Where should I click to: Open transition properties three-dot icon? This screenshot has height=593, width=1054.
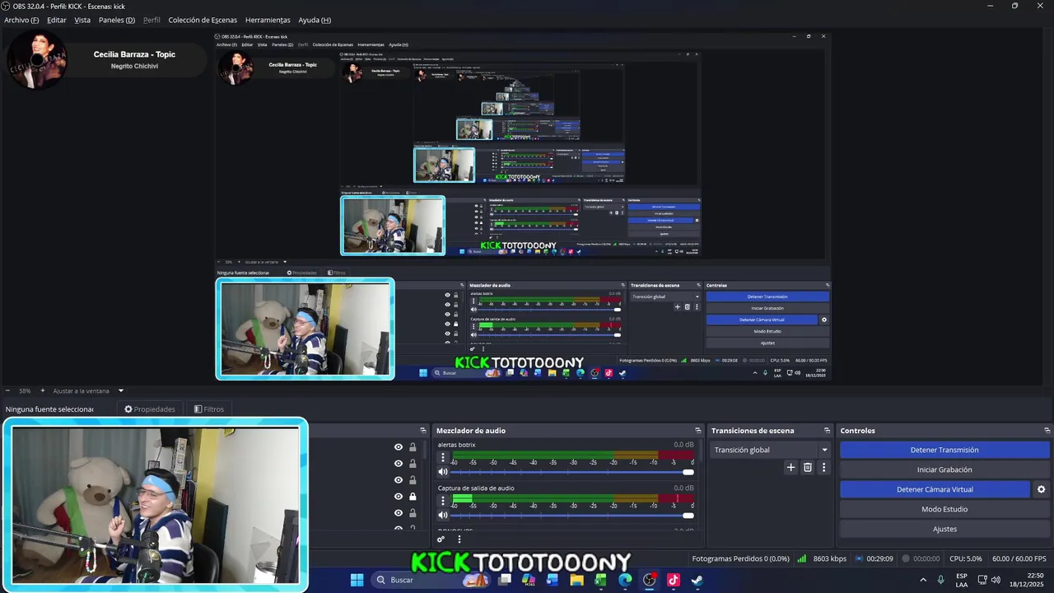tap(823, 467)
